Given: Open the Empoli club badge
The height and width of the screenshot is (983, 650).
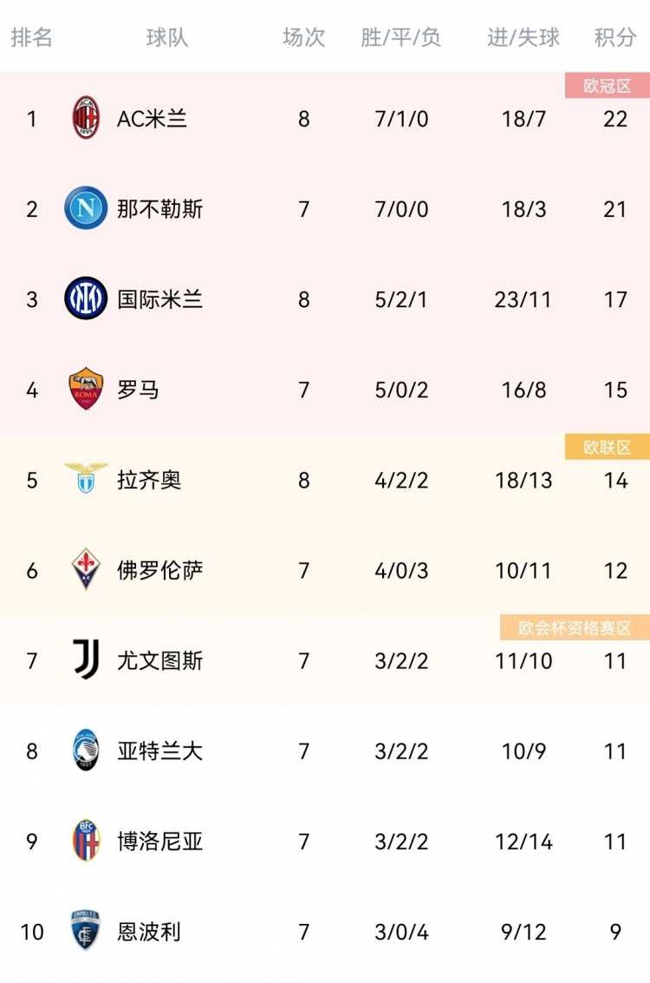Looking at the screenshot, I should pos(86,930).
